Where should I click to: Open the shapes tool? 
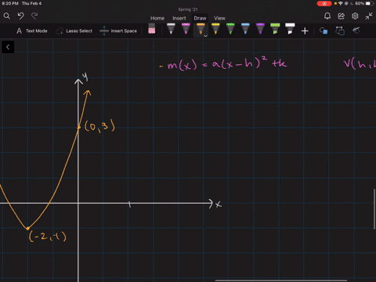[324, 31]
